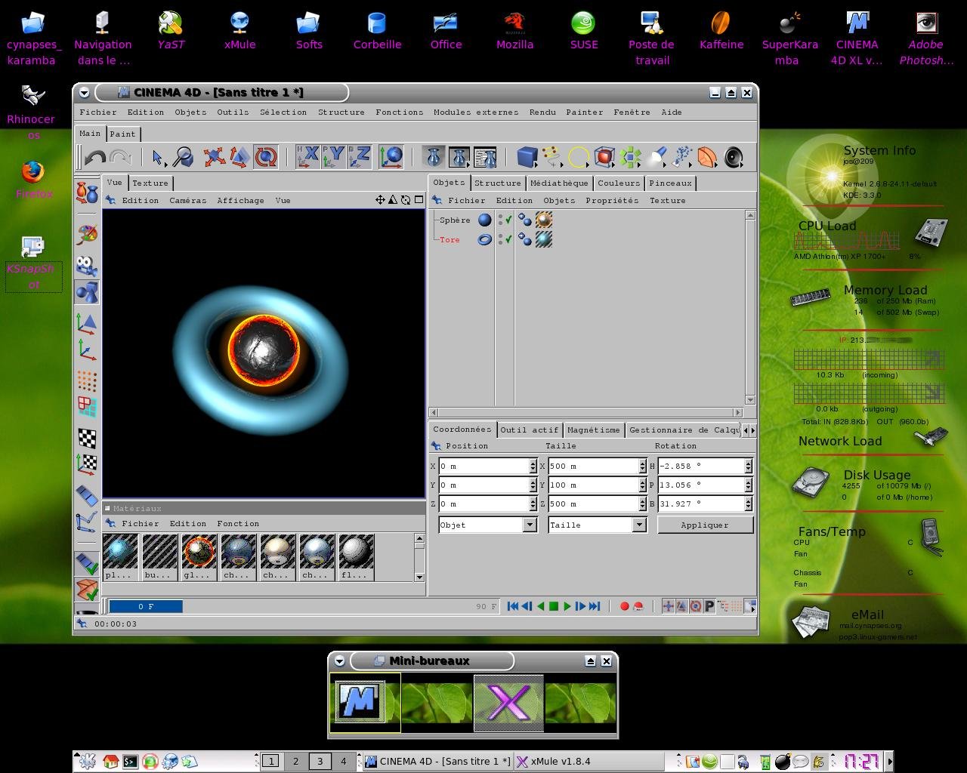
Task: Select the texture tool checkerboard icon
Action: click(x=88, y=438)
